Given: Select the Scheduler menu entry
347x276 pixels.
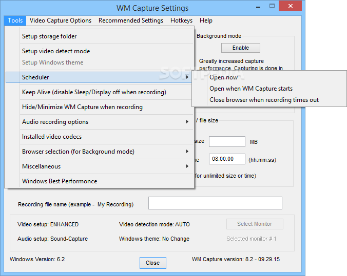Looking at the screenshot, I should (99, 77).
